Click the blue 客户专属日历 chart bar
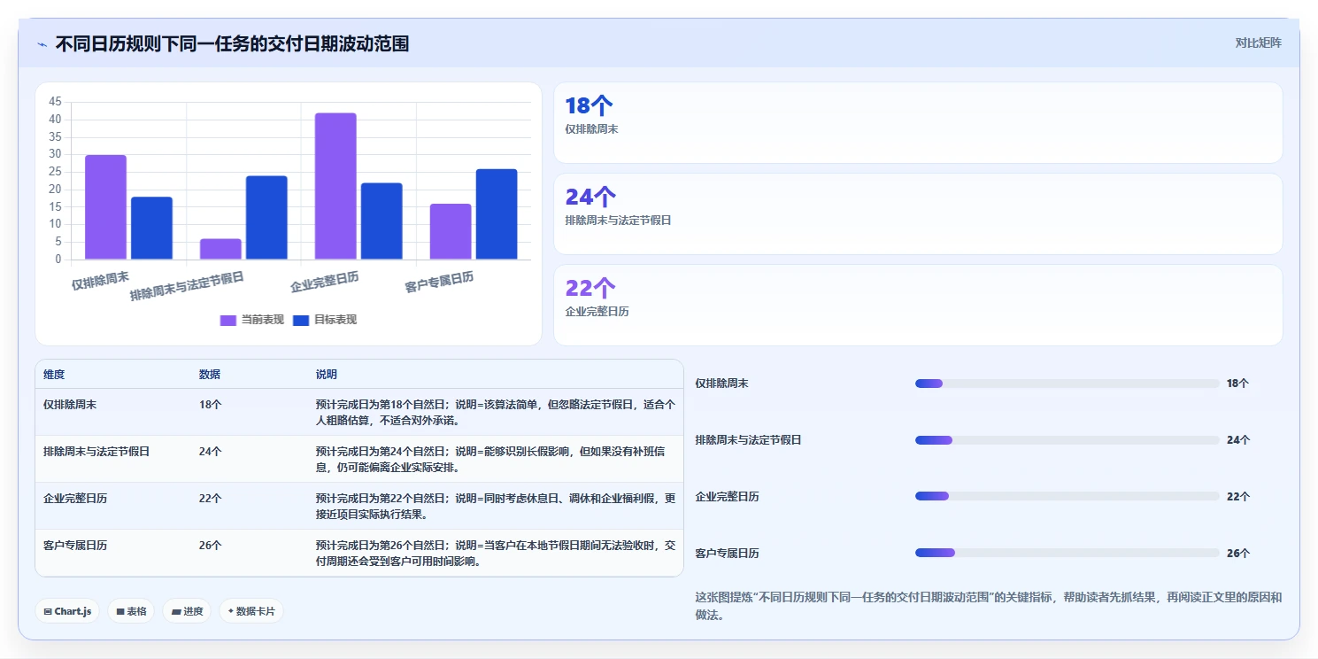Image resolution: width=1318 pixels, height=659 pixels. coord(497,214)
